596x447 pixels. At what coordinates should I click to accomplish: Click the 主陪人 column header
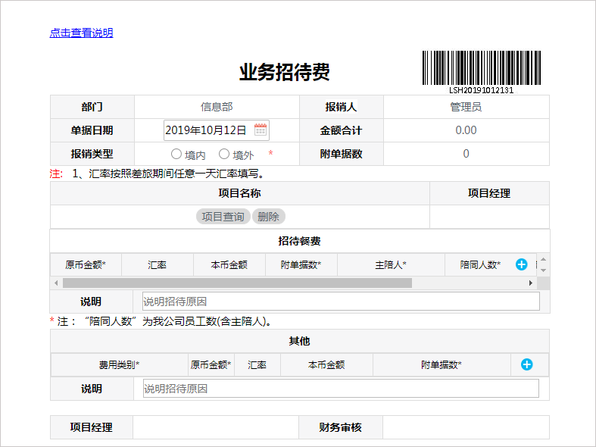tap(391, 264)
